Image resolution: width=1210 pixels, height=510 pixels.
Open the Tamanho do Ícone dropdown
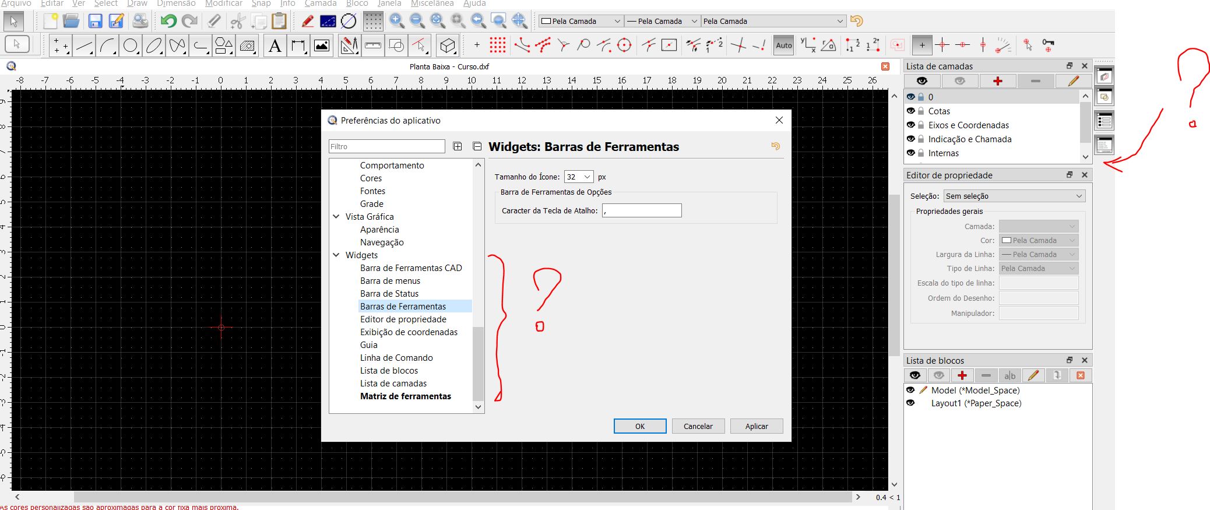[578, 177]
